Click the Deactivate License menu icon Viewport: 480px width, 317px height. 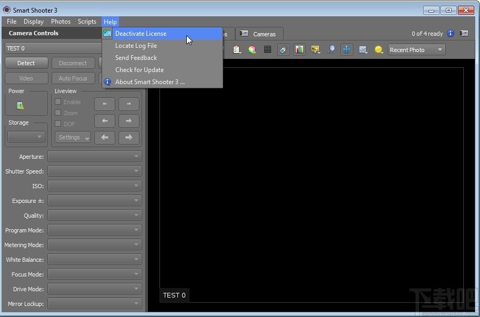(107, 34)
